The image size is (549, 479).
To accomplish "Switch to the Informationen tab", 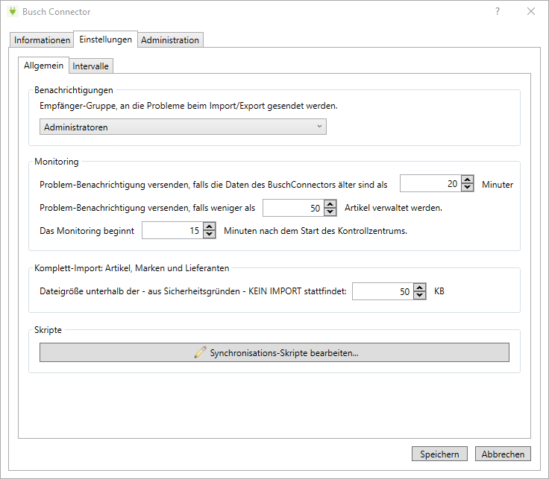I will pos(43,40).
